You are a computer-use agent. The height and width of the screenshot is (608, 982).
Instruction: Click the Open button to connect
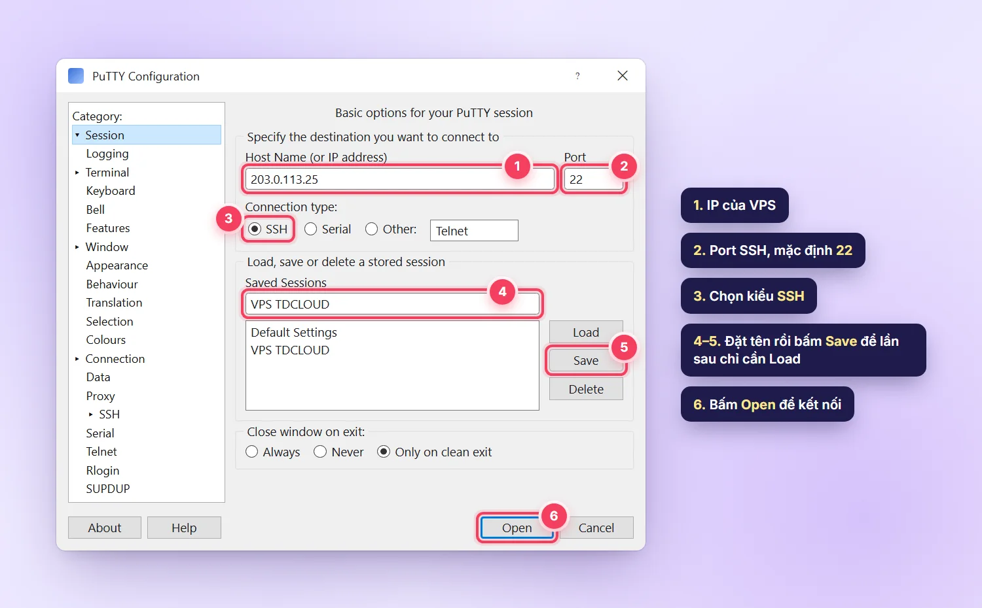517,528
